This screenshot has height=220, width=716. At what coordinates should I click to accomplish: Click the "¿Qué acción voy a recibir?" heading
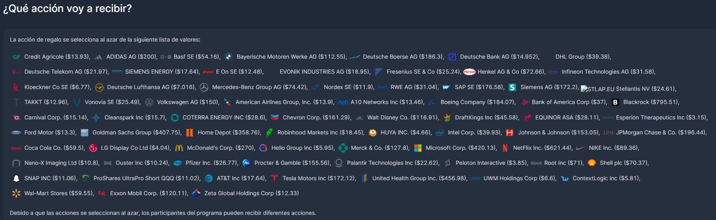pyautogui.click(x=67, y=9)
